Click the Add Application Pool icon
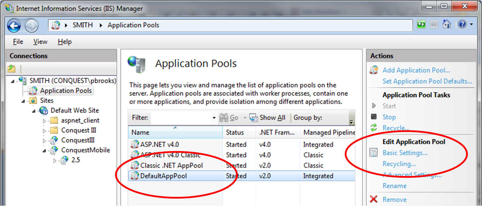Screen dimensions: 482x206 point(374,70)
